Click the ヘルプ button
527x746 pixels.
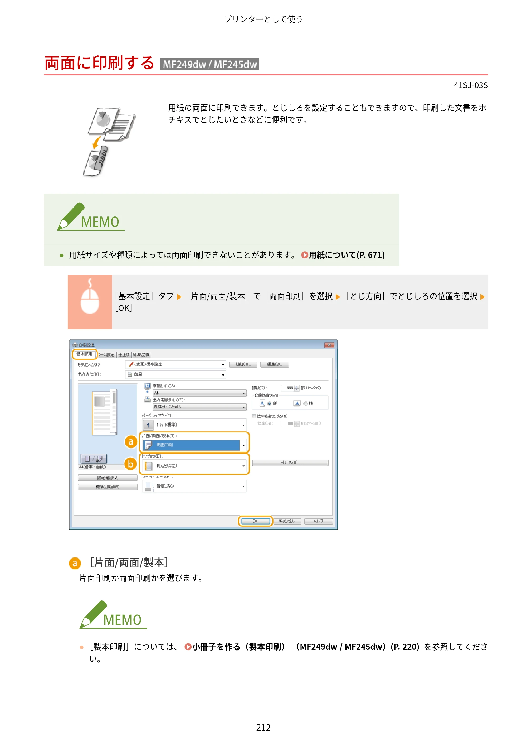[x=318, y=521]
